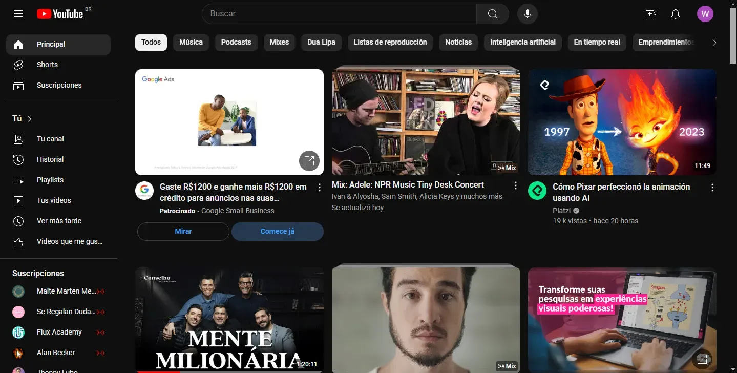Open Flux Academy channel avatar
Viewport: 737px width, 373px height.
point(18,333)
